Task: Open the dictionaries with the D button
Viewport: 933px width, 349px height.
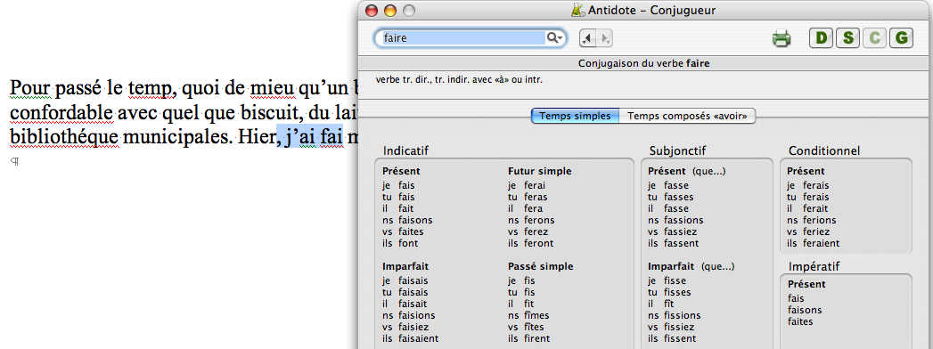Action: pyautogui.click(x=821, y=38)
